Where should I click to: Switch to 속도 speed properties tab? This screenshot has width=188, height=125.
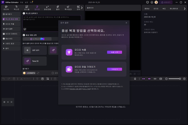[x=164, y=9]
